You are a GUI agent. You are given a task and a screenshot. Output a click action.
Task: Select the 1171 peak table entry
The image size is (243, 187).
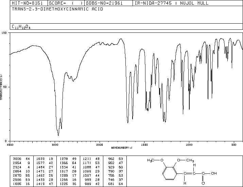(x=91, y=163)
